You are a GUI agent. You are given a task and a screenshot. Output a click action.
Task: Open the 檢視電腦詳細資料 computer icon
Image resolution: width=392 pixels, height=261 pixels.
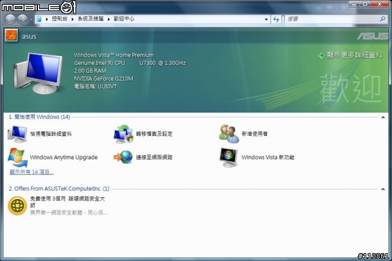point(17,134)
